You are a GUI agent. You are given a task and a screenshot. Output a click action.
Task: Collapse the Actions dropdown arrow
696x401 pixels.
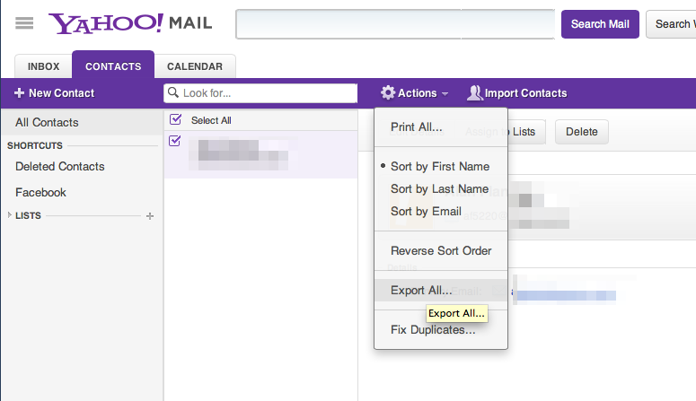445,93
